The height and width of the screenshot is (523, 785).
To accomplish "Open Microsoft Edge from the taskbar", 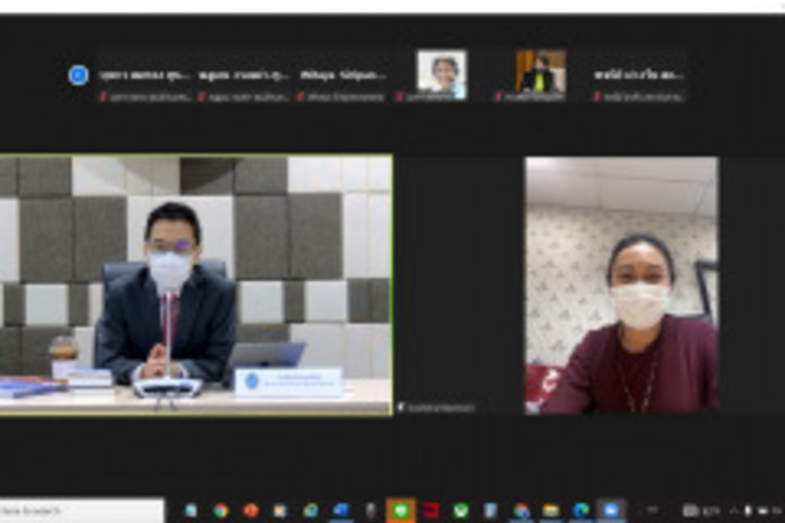I will pyautogui.click(x=581, y=511).
